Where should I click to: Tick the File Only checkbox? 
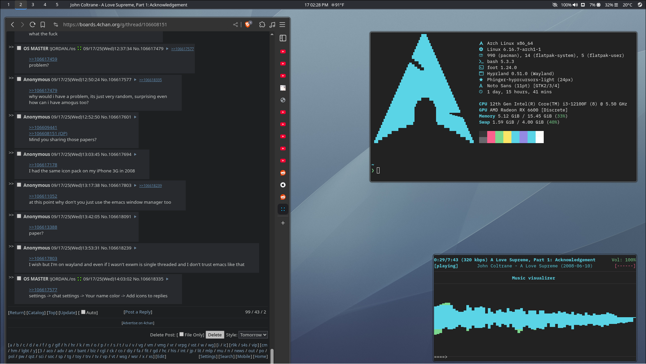click(x=182, y=334)
